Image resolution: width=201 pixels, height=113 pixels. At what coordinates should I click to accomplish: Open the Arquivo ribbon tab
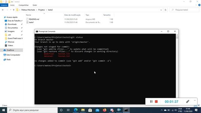(x=4, y=5)
